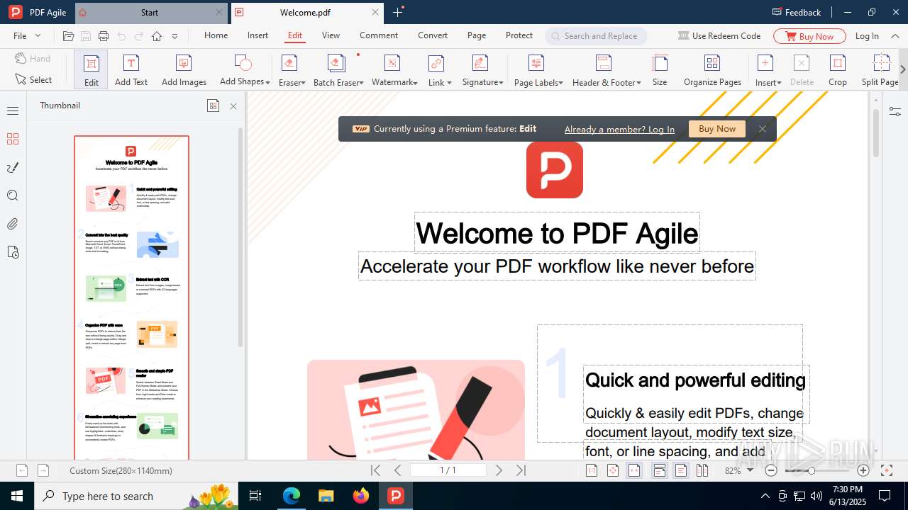Go to the next page arrow
Image resolution: width=908 pixels, height=510 pixels.
coord(499,470)
